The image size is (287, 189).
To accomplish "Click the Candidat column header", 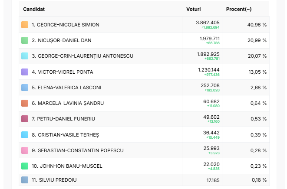I will pyautogui.click(x=34, y=9).
